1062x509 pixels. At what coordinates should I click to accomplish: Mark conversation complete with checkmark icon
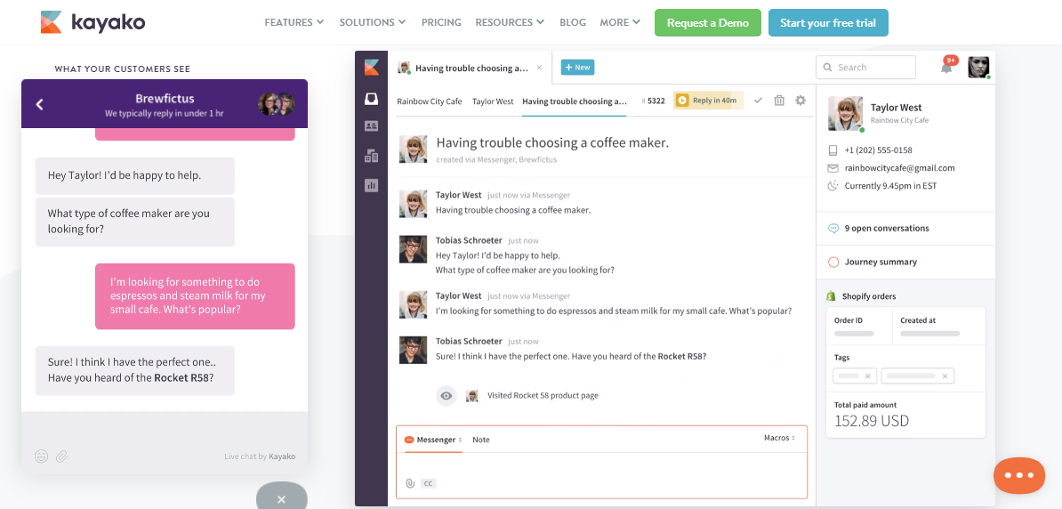click(758, 101)
